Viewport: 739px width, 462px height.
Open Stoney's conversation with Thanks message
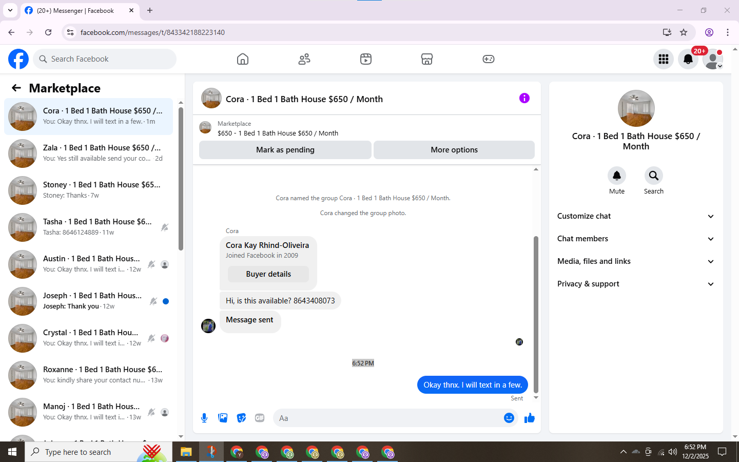point(88,190)
